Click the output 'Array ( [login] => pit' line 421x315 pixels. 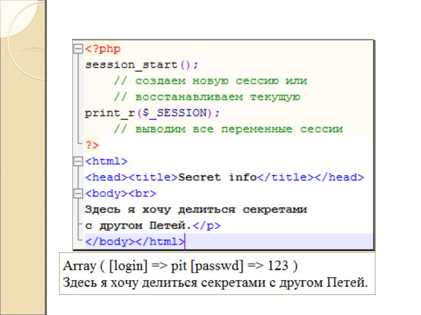(x=180, y=266)
